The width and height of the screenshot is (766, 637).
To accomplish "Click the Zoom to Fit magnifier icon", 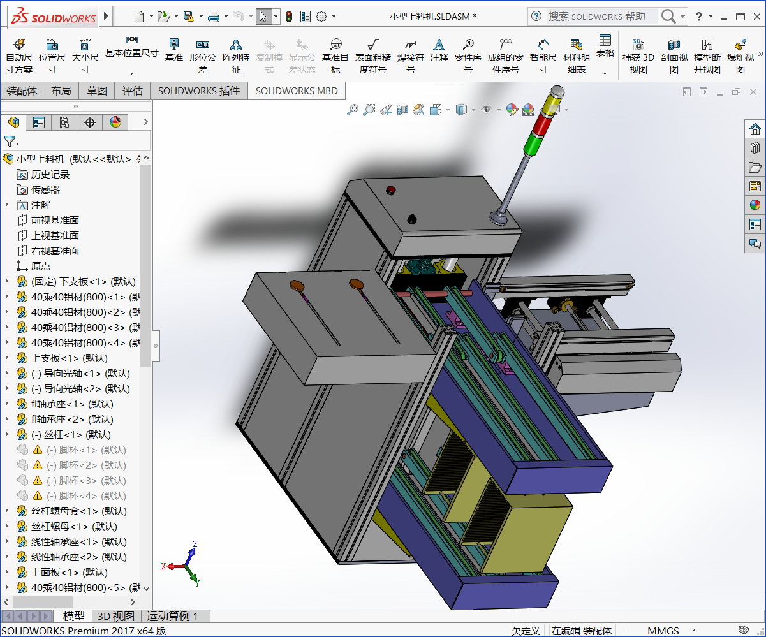I will tap(353, 110).
